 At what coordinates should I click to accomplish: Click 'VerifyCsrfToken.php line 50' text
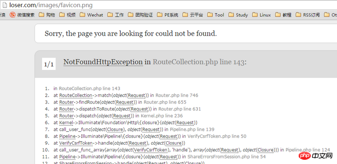pyautogui.click(x=217, y=136)
